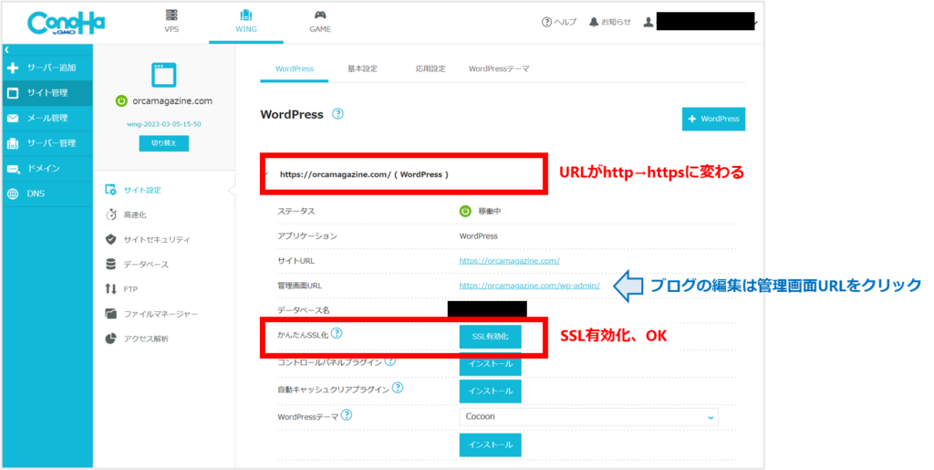The width and height of the screenshot is (934, 470).
Task: Select the WING service tab
Action: point(246,21)
